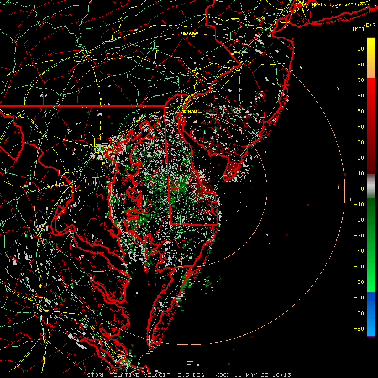Click the bottom caption STORM RELATIVE VELOCITY 0.5 DEG
378x378 pixels.
145,375
